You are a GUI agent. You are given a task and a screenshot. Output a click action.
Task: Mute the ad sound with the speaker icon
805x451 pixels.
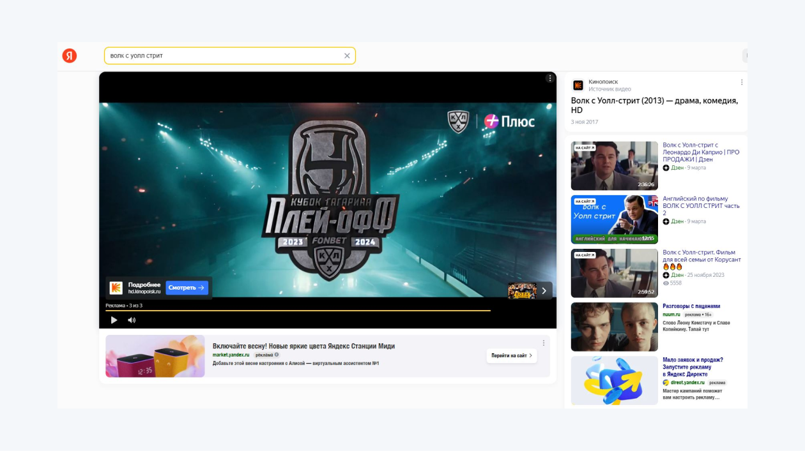tap(132, 319)
